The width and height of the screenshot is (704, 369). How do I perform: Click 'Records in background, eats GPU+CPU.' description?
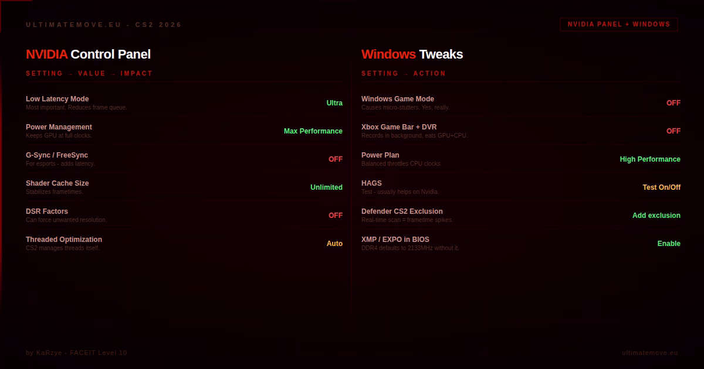415,136
